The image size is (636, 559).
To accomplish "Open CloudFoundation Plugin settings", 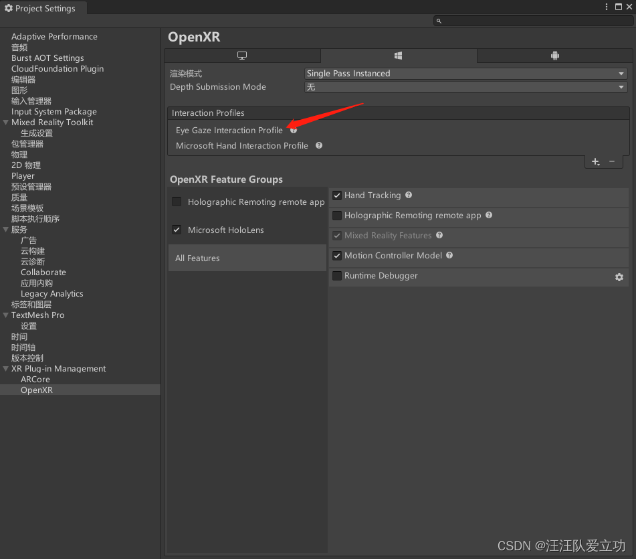I will pyautogui.click(x=58, y=68).
